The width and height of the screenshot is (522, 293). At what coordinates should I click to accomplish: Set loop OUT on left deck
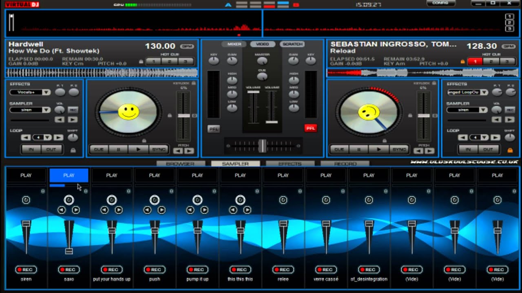pyautogui.click(x=51, y=149)
